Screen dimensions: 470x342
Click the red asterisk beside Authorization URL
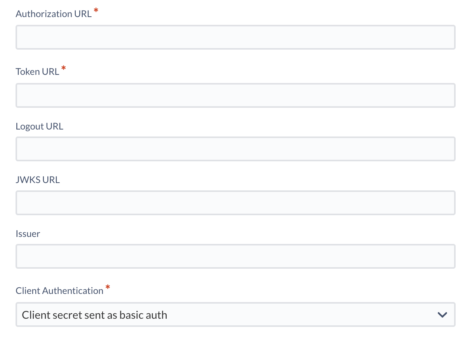coord(96,12)
